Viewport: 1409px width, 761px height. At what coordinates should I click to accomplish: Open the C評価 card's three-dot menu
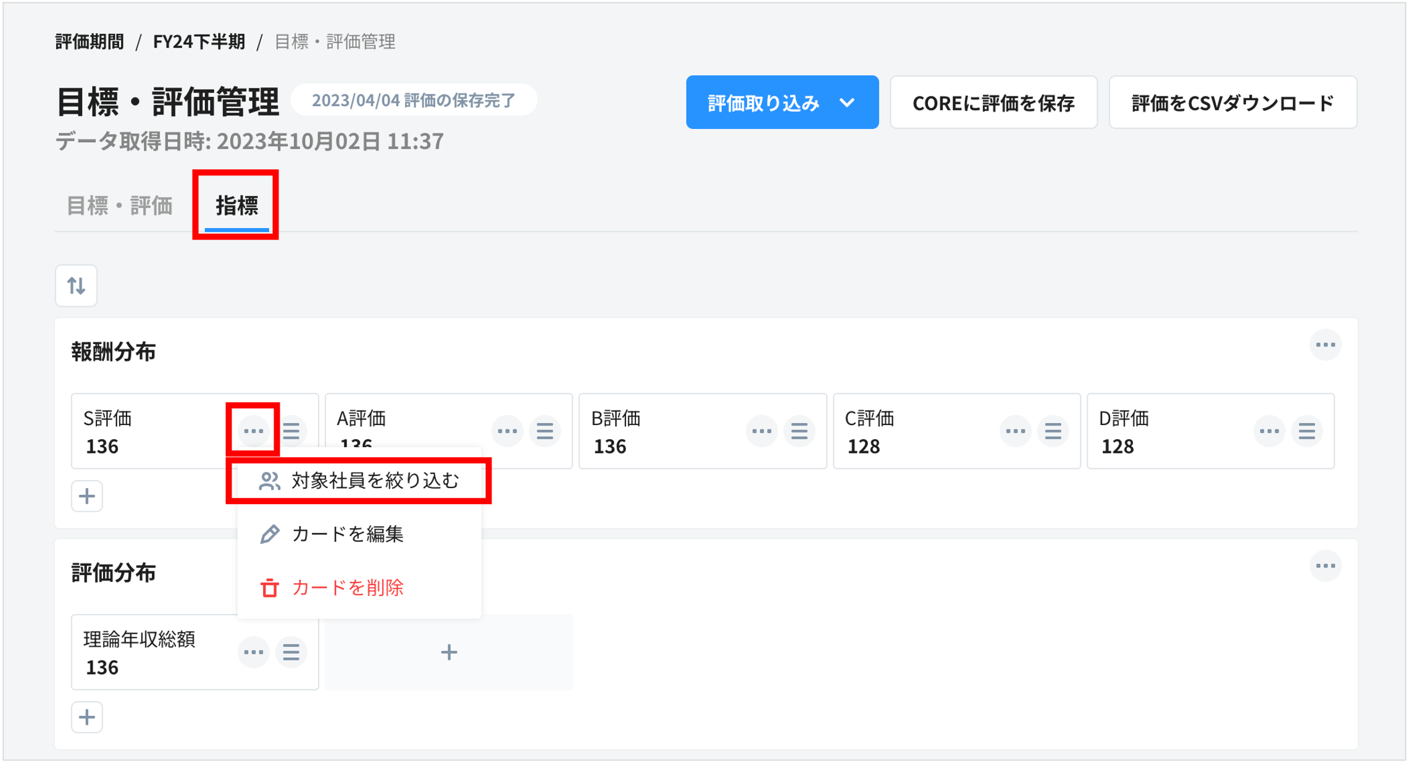point(1015,431)
